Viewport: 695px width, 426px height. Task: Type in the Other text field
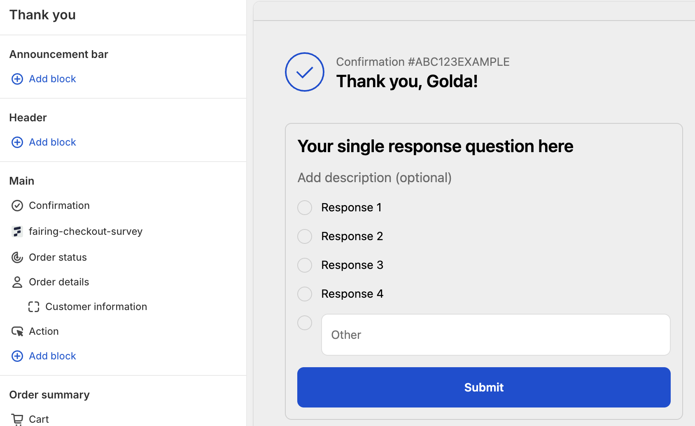(x=496, y=335)
